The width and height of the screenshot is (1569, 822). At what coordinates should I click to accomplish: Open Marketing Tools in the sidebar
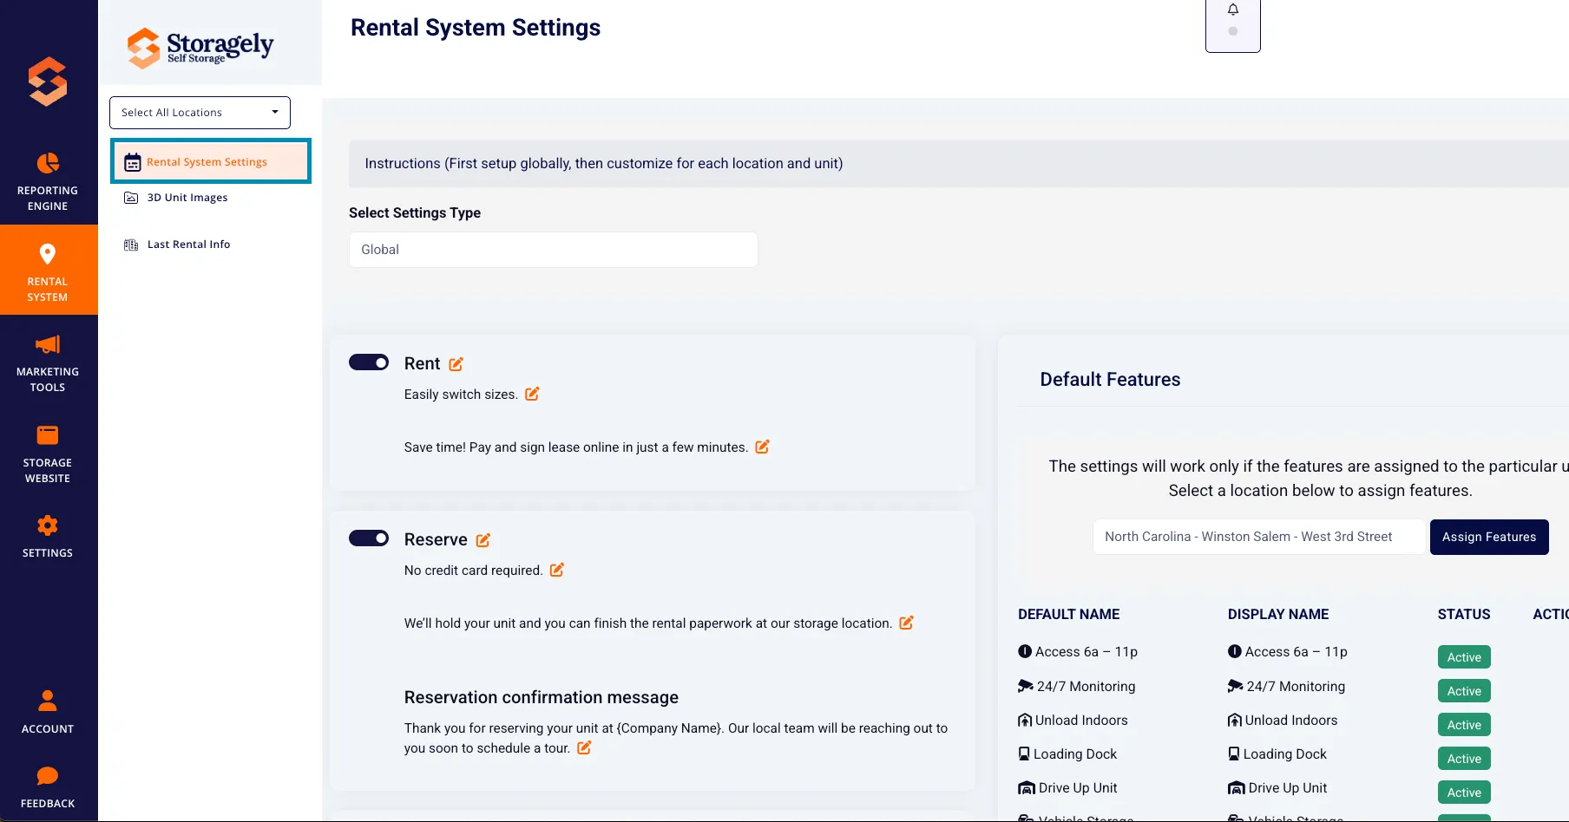coord(48,362)
